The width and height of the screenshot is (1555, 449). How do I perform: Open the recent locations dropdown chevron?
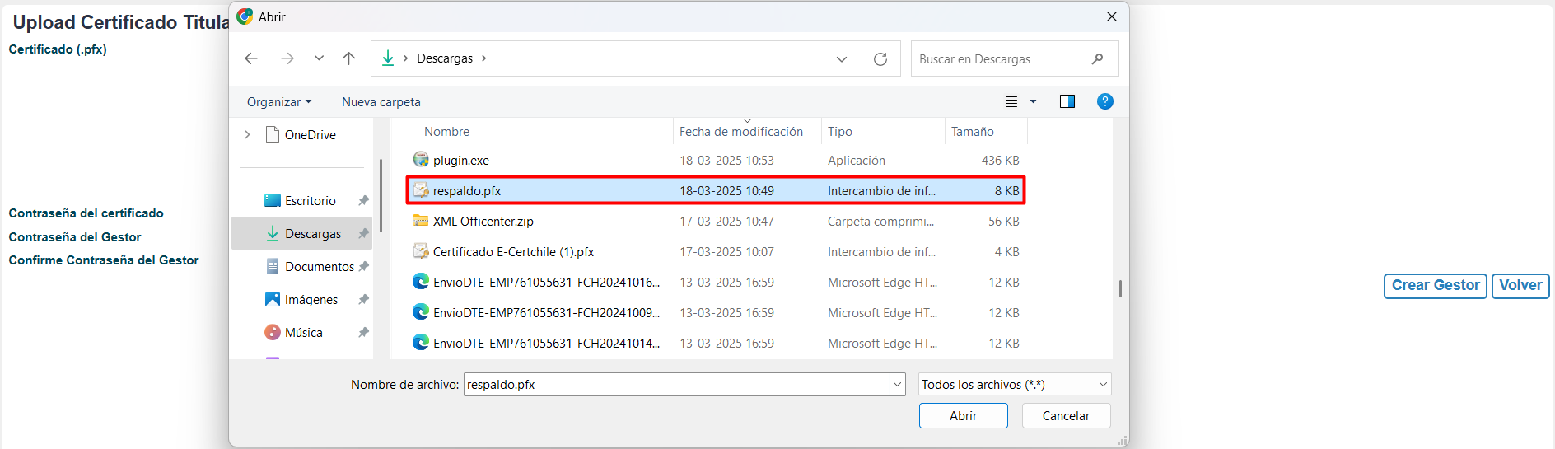point(319,58)
